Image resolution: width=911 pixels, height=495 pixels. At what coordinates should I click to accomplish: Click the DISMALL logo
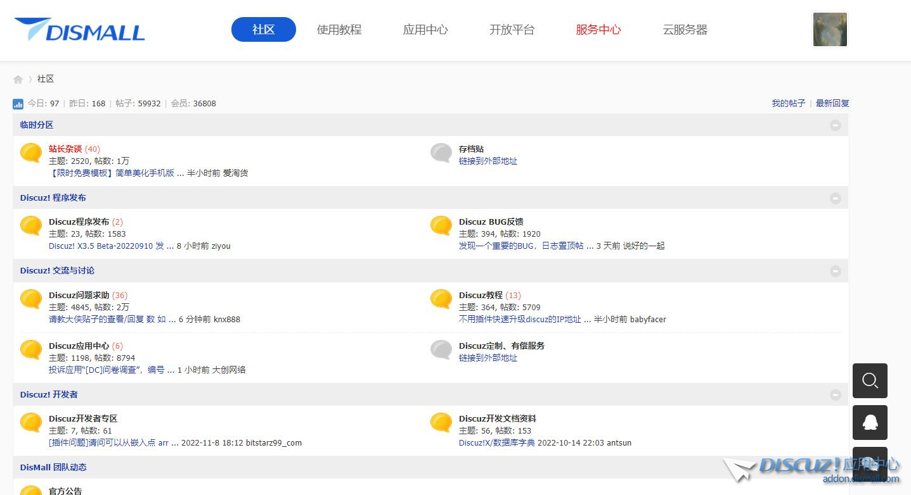tap(80, 30)
